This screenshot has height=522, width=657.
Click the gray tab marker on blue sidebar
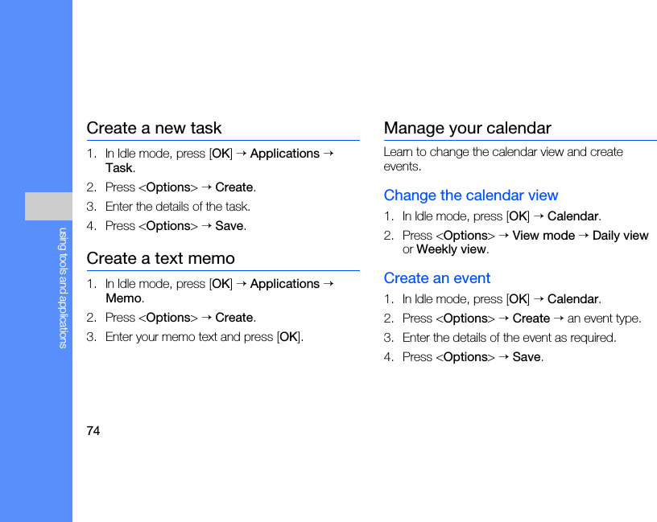tap(48, 206)
